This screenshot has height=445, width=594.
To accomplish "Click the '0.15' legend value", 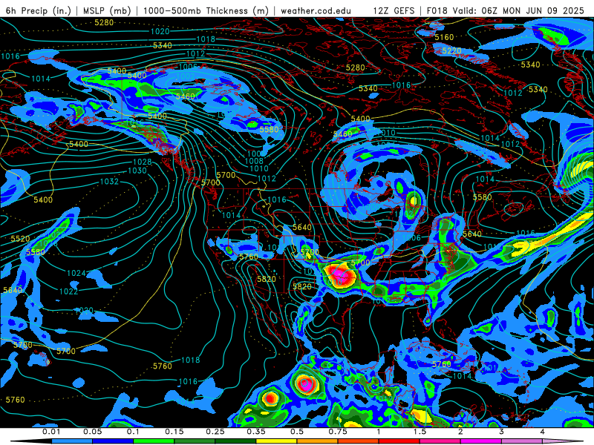I will [174, 432].
